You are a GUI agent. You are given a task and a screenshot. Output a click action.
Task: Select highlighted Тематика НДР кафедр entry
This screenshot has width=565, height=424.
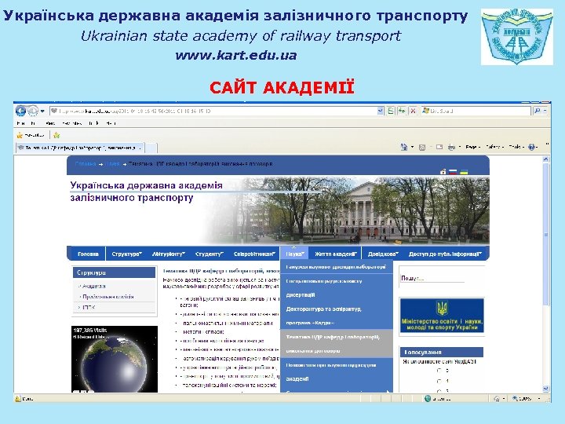point(336,344)
